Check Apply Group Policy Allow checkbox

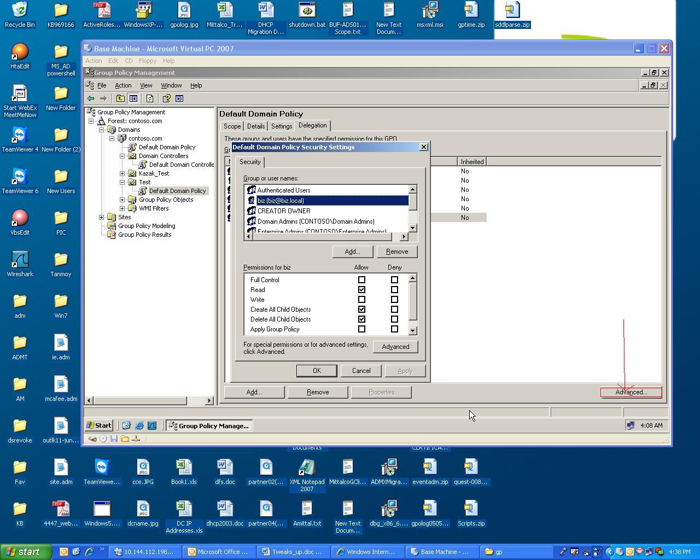coord(361,329)
